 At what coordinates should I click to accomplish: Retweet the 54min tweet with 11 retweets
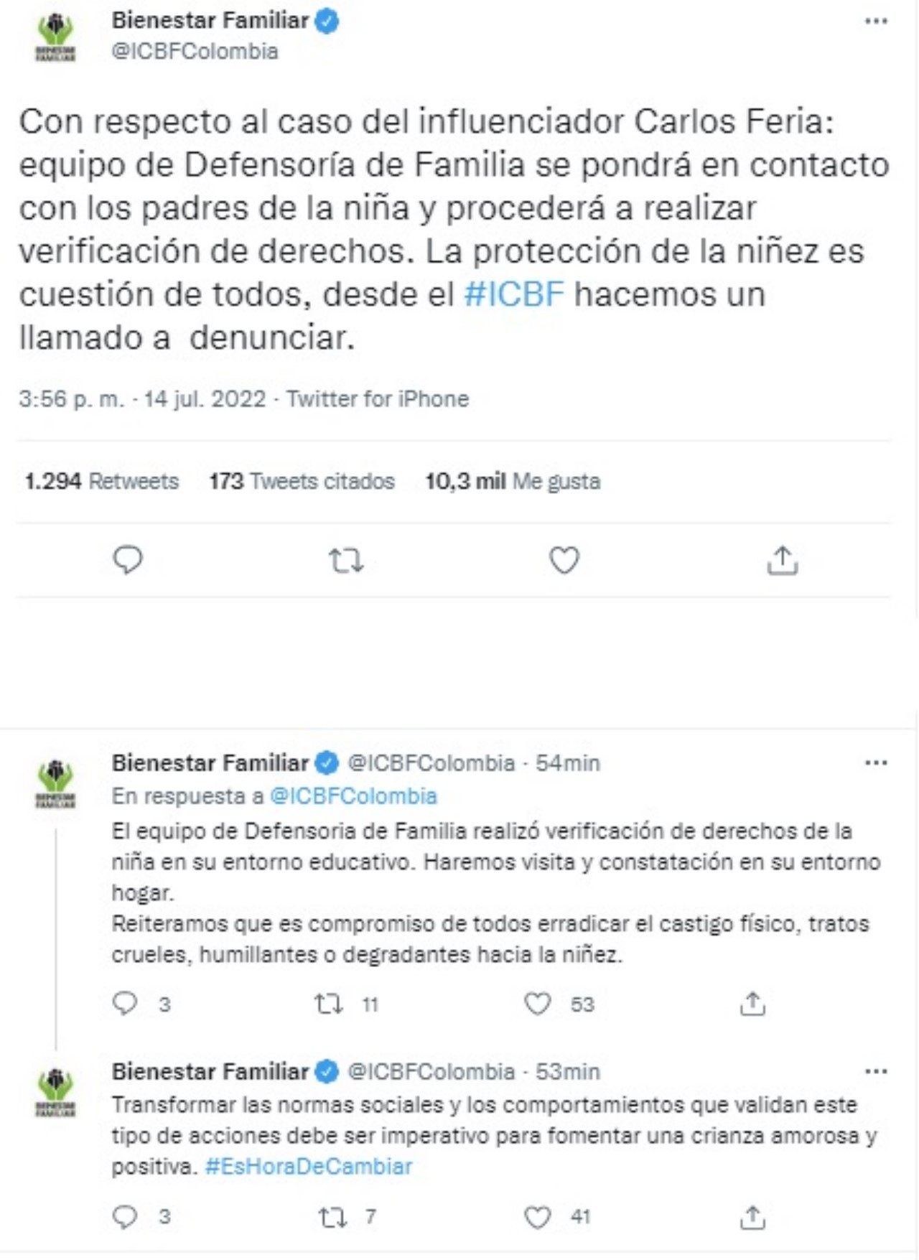330,1004
